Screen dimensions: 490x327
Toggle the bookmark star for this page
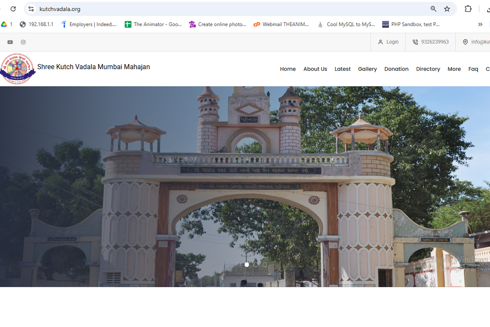pos(446,9)
